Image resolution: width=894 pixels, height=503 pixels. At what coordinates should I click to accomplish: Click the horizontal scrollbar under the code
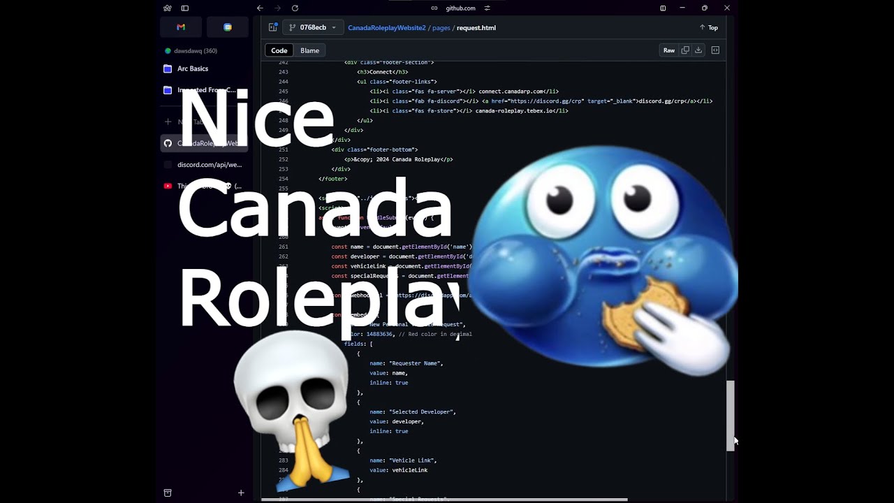(444, 500)
